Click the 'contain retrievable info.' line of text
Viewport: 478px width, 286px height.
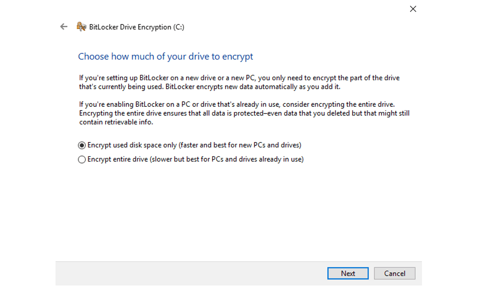[x=116, y=122]
